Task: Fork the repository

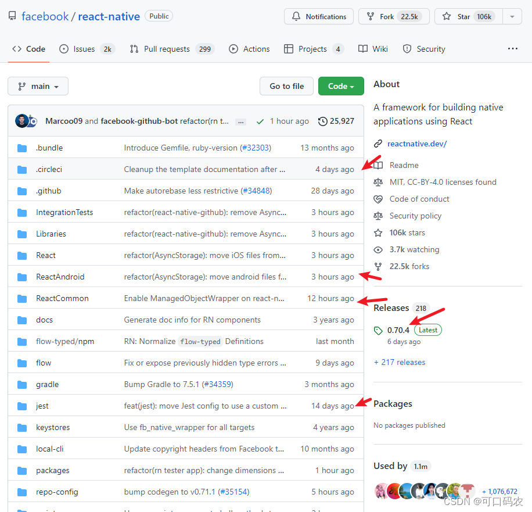Action: [394, 16]
